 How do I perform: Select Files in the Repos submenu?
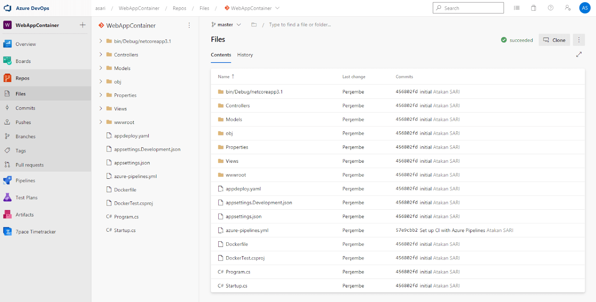pyautogui.click(x=45, y=94)
